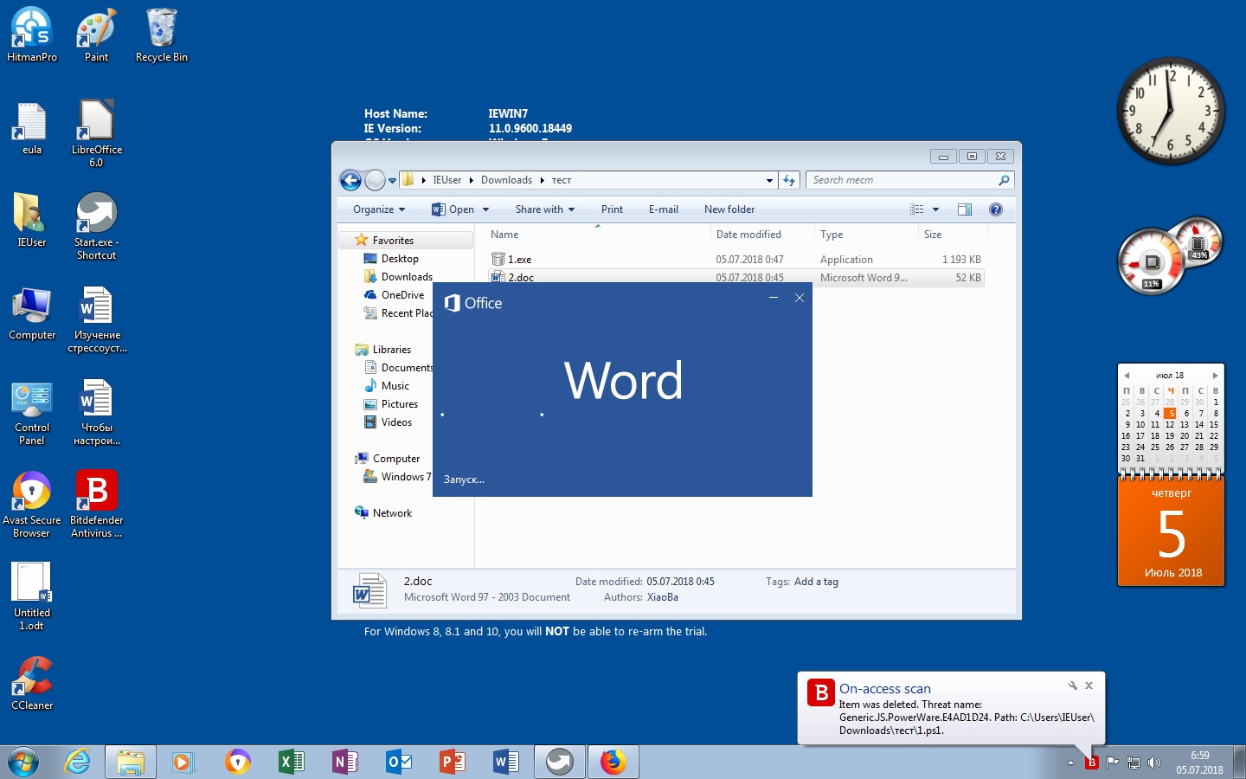Open Windows Media Player from taskbar
1246x779 pixels.
click(183, 762)
